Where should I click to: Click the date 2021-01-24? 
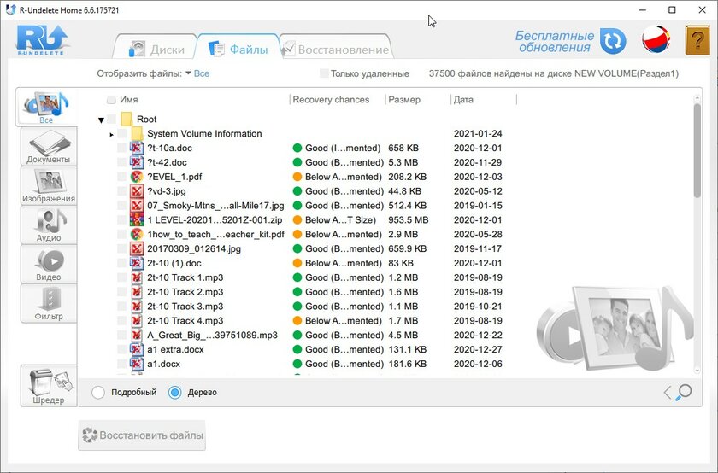coord(478,133)
